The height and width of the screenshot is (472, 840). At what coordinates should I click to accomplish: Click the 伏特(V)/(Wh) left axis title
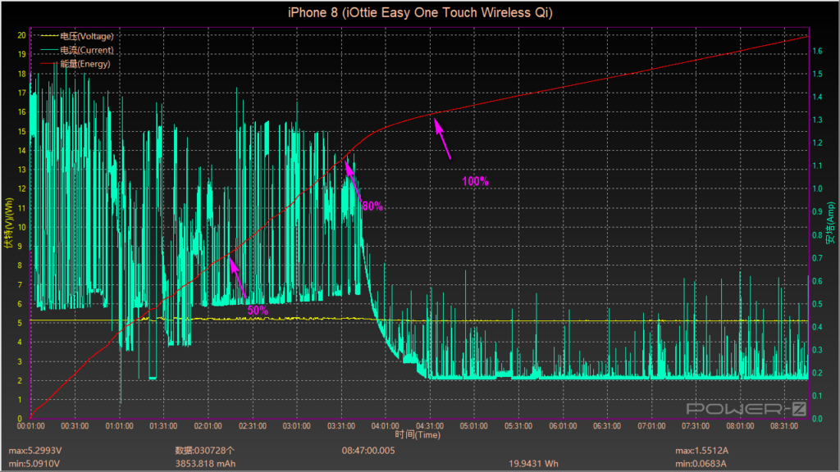coord(8,223)
